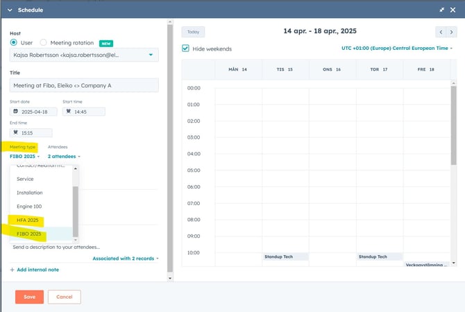Click the Cancel button
This screenshot has height=312, width=465.
[64, 297]
